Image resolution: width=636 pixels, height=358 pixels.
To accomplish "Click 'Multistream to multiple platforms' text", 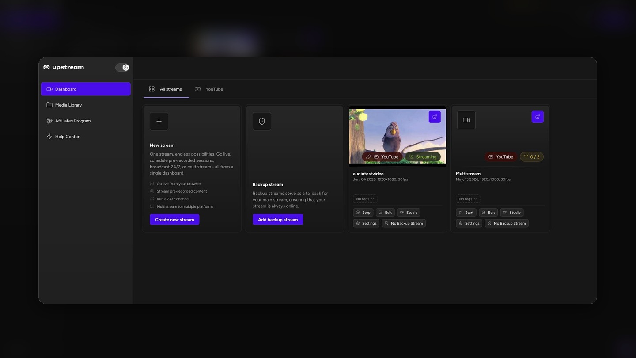I will [185, 206].
